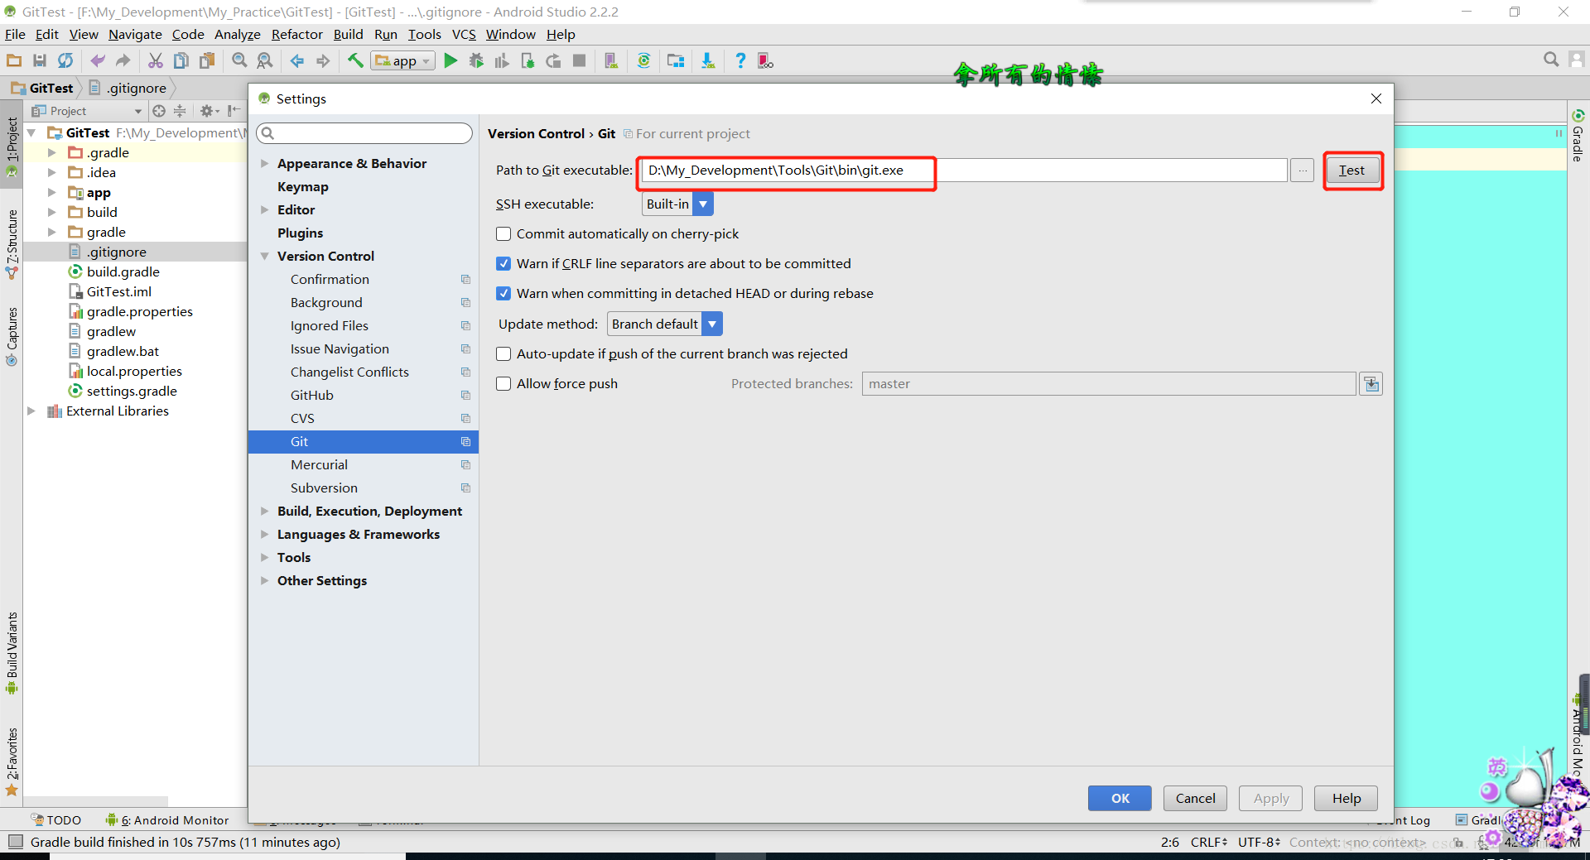Toggle Commit automatically on cherry-pick checkbox
Screen dimensions: 1590x860
click(503, 234)
